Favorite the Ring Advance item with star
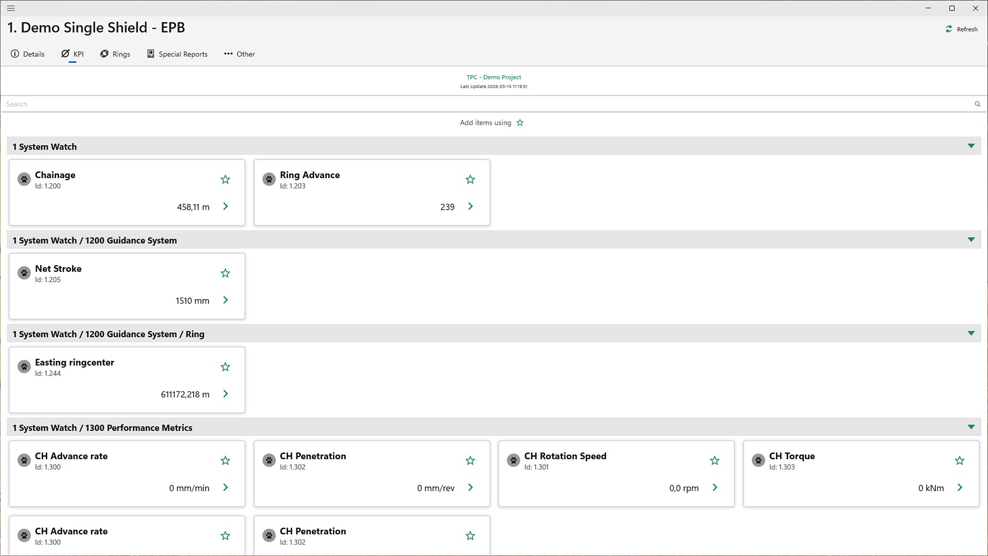 (x=470, y=180)
